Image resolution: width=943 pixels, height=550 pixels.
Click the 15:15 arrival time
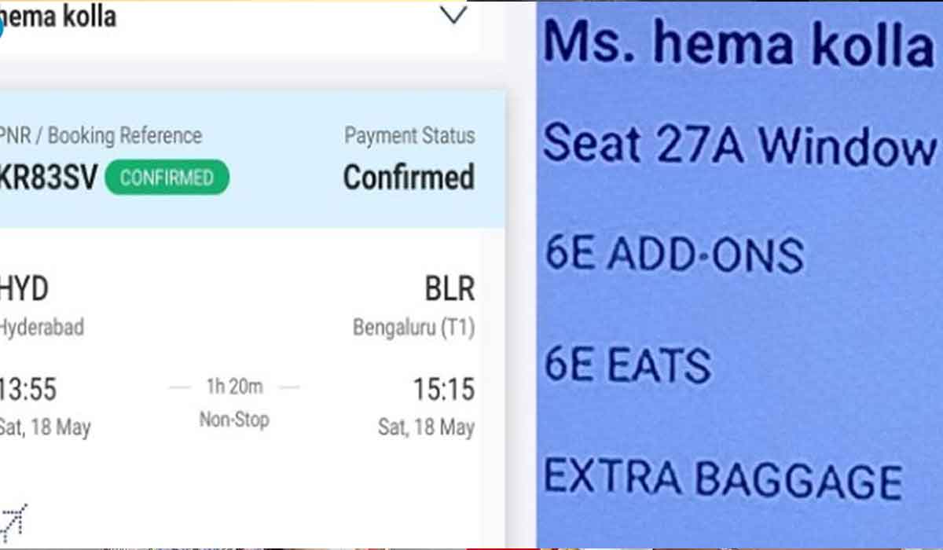click(444, 390)
